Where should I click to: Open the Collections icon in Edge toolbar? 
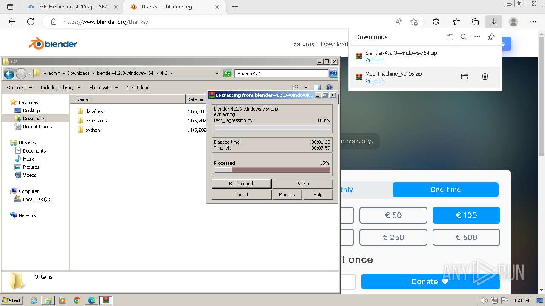pyautogui.click(x=475, y=22)
